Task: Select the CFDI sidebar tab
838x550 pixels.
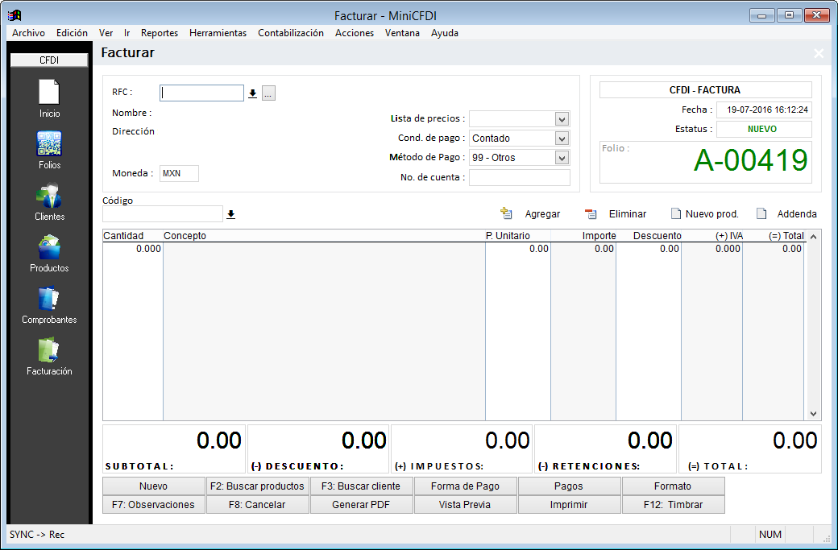Action: pos(49,60)
